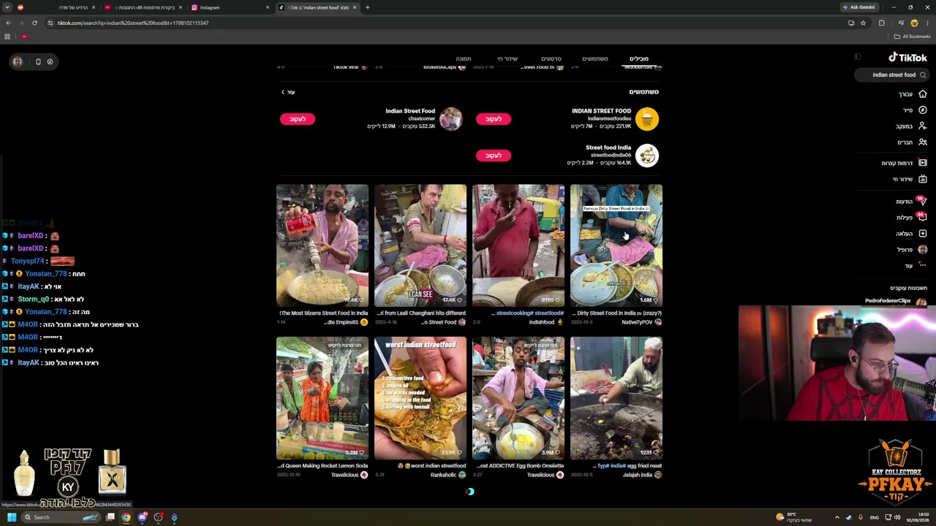Switch to the Videos (סרטונים) search tab
This screenshot has height=526, width=936.
click(x=551, y=58)
